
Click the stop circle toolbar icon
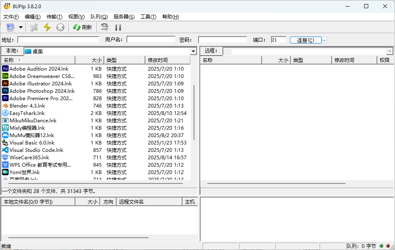(60, 28)
